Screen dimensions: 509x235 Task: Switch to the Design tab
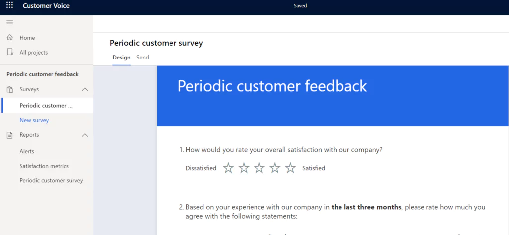121,58
